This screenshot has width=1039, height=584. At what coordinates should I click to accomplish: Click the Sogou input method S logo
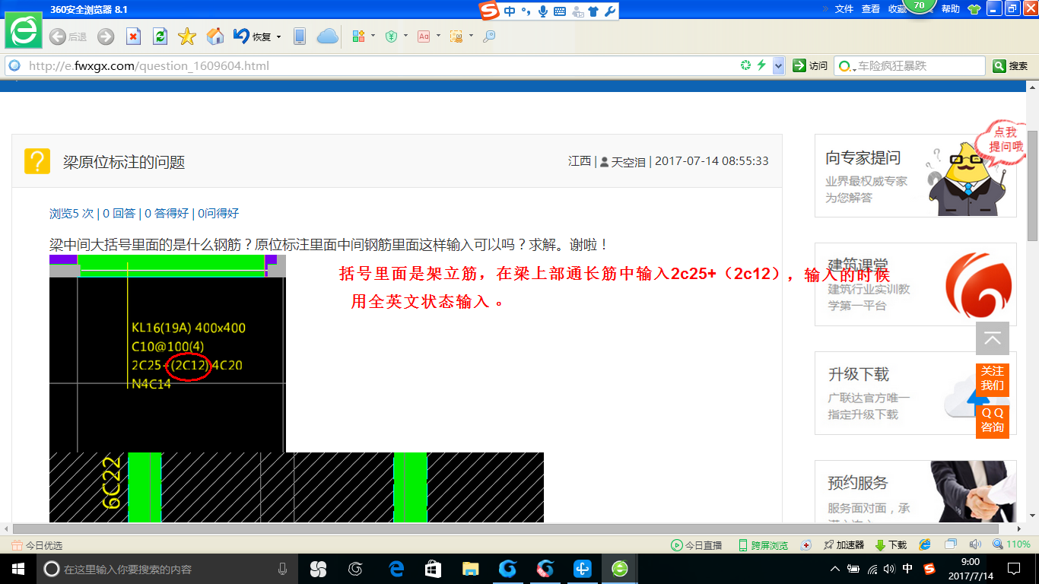[490, 11]
